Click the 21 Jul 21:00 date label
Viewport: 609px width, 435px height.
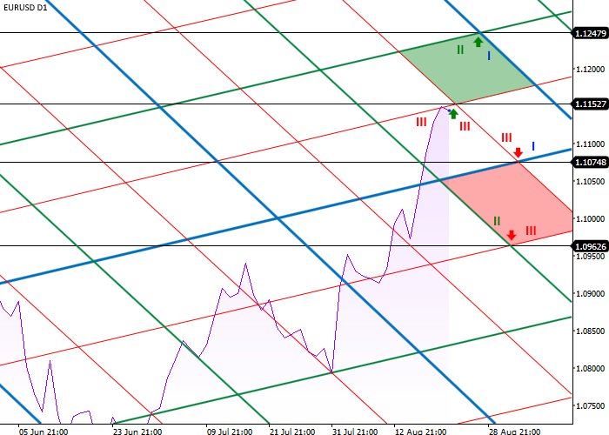pos(291,432)
